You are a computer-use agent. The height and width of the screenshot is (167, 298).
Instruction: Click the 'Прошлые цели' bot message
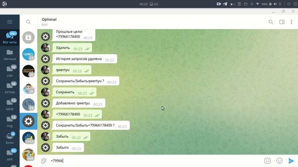pyautogui.click(x=74, y=35)
